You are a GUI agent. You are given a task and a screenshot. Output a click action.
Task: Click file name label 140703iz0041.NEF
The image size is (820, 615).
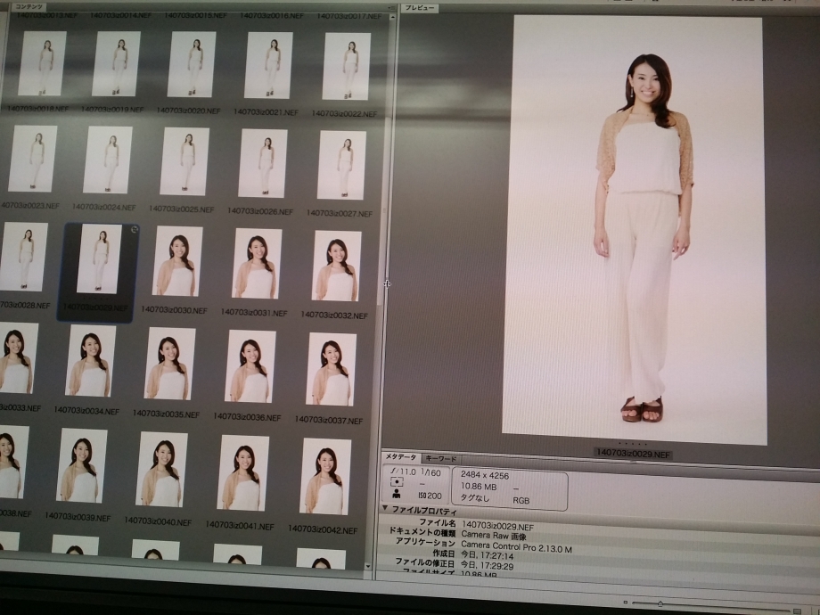(240, 526)
